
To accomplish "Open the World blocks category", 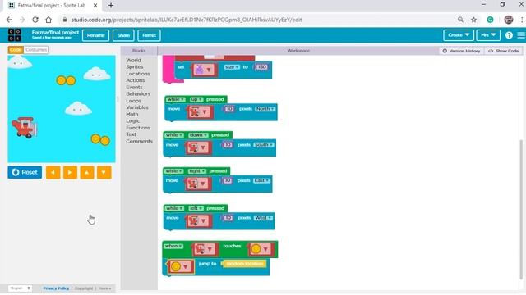I will coord(133,60).
